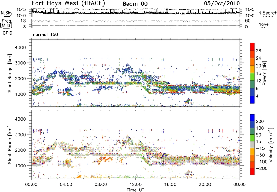Click the 'Velocity [m s^-1]' colorbar title
277x192 pixels.
[271, 145]
